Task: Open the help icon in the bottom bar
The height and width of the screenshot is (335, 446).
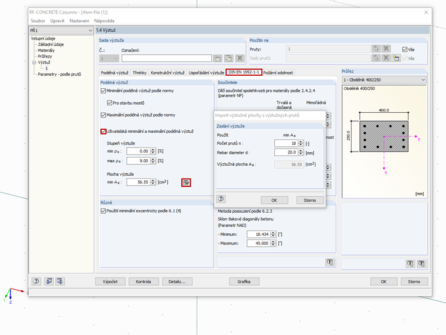Action: [x=36, y=282]
